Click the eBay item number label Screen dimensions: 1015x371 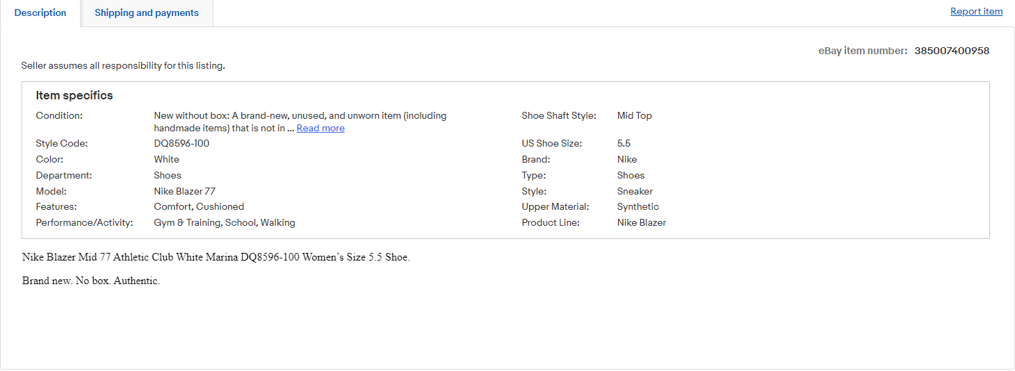pyautogui.click(x=863, y=51)
